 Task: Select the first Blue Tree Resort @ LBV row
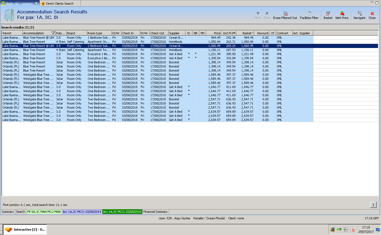click(x=38, y=38)
